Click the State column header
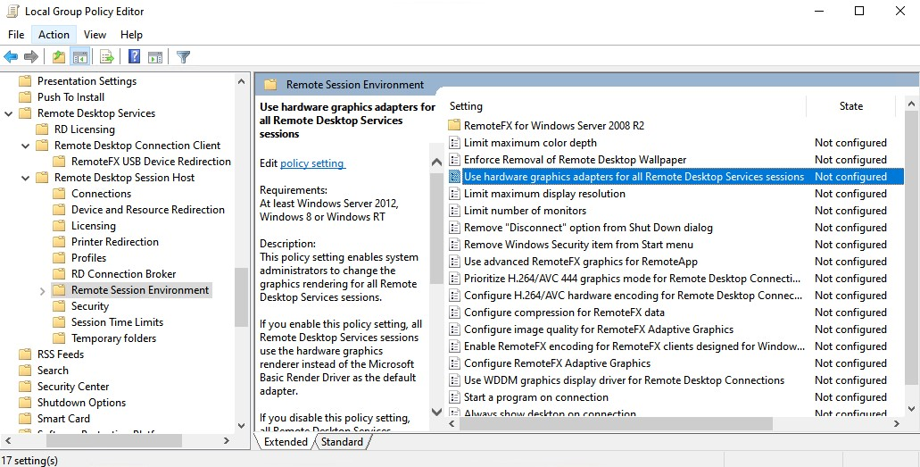Image resolution: width=920 pixels, height=467 pixels. point(850,106)
